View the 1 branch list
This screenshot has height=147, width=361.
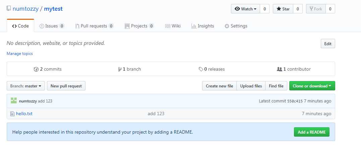(x=129, y=69)
